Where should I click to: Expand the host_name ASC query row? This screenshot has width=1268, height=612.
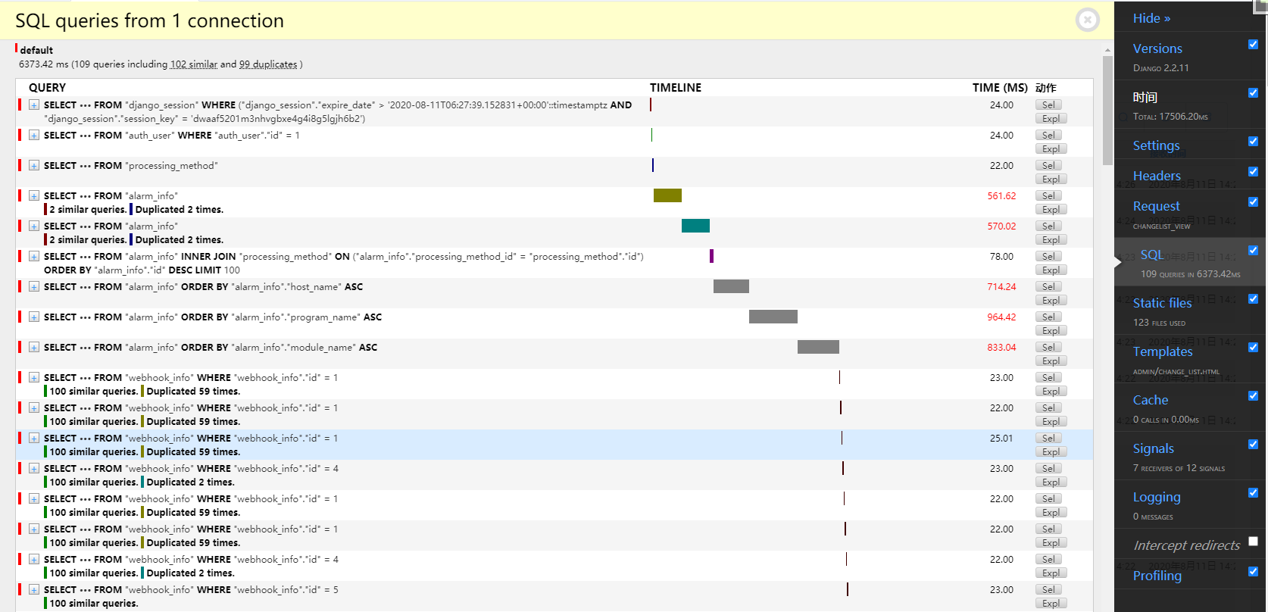34,286
